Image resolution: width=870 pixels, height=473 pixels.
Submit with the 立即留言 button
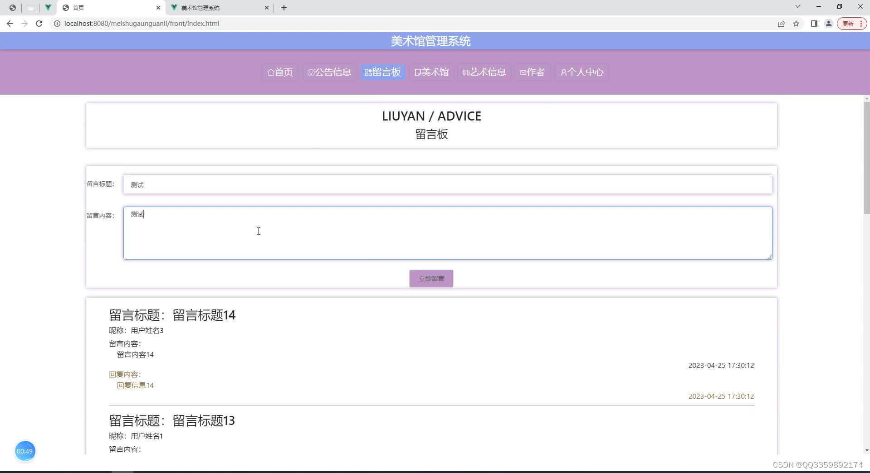[431, 279]
